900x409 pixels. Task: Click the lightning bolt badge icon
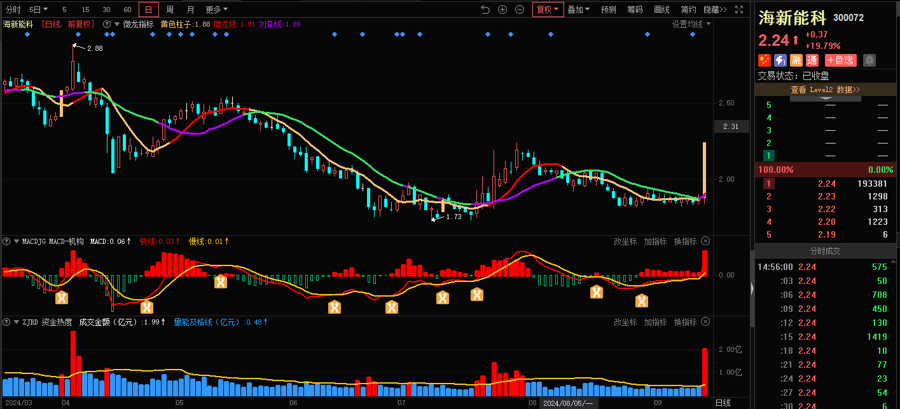click(x=780, y=60)
